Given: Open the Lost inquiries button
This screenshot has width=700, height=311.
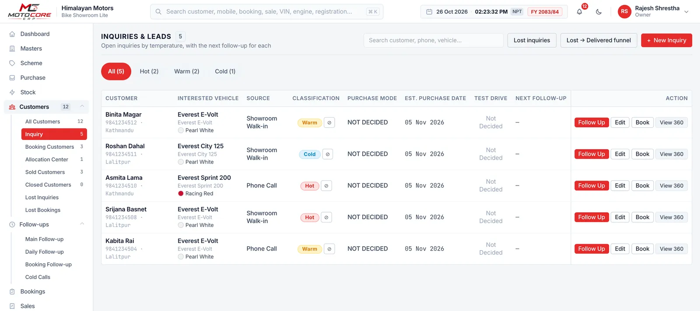Looking at the screenshot, I should pyautogui.click(x=532, y=40).
